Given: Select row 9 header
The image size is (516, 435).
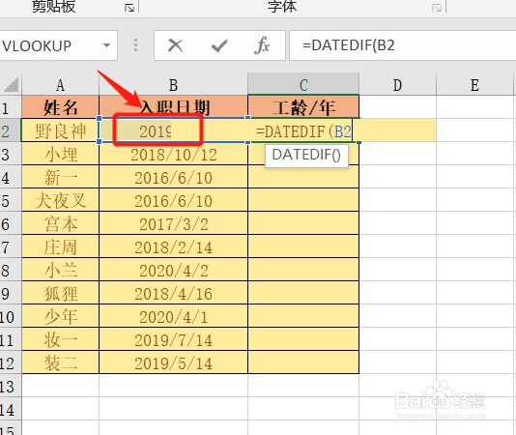Looking at the screenshot, I should click(11, 294).
